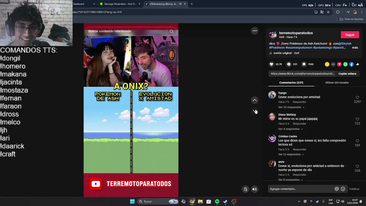Open Steam from the taskbar

225,201
